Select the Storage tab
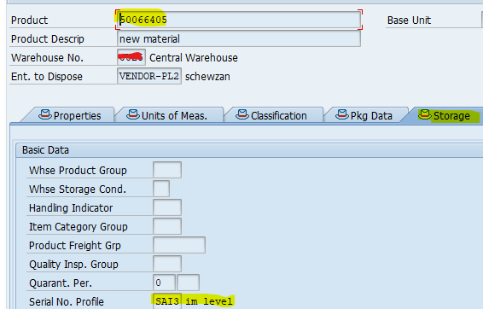The width and height of the screenshot is (483, 309). pos(444,115)
